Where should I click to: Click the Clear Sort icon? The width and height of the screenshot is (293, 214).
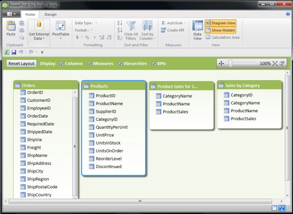point(119,37)
